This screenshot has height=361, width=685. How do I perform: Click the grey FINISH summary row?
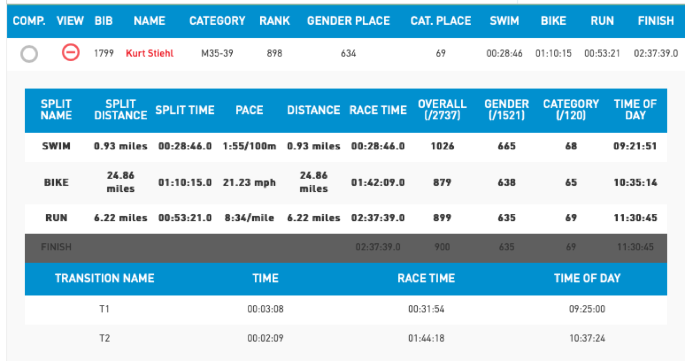pyautogui.click(x=346, y=248)
